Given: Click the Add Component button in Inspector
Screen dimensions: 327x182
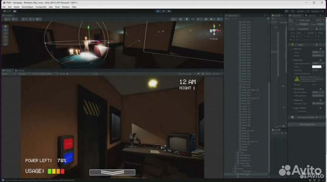Looking at the screenshot, I should pyautogui.click(x=307, y=125).
